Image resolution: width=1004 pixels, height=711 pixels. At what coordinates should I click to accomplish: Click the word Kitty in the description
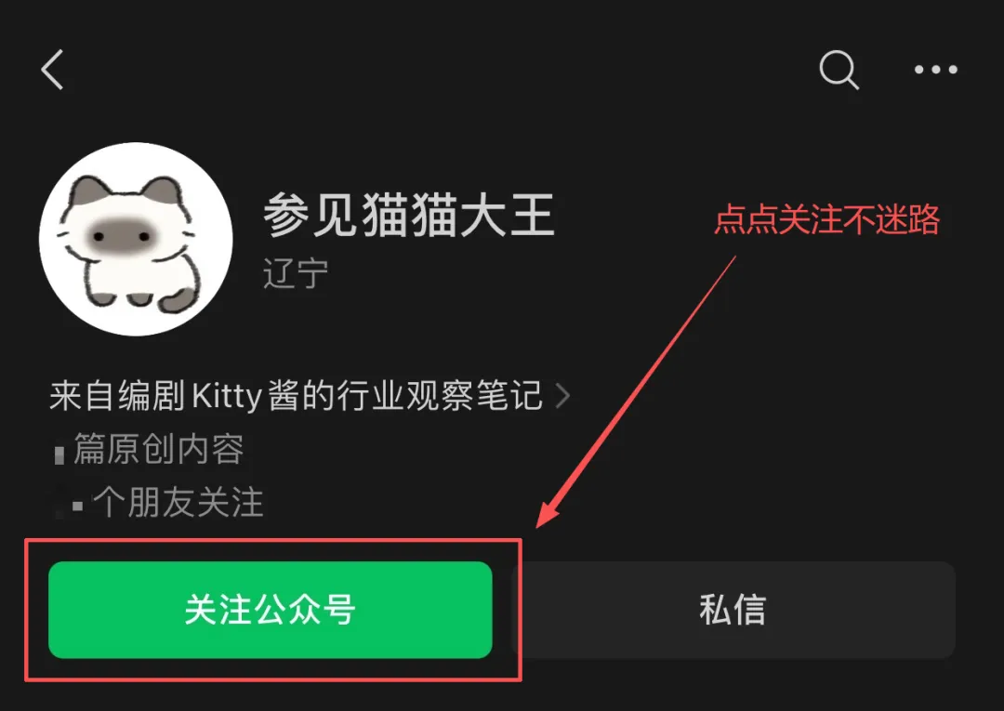pyautogui.click(x=227, y=396)
